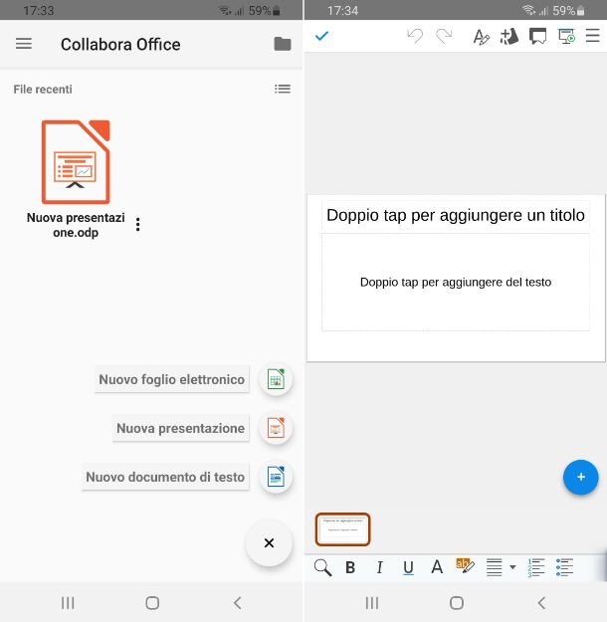Tap Android recents button on left phone
The height and width of the screenshot is (622, 607).
tap(68, 603)
